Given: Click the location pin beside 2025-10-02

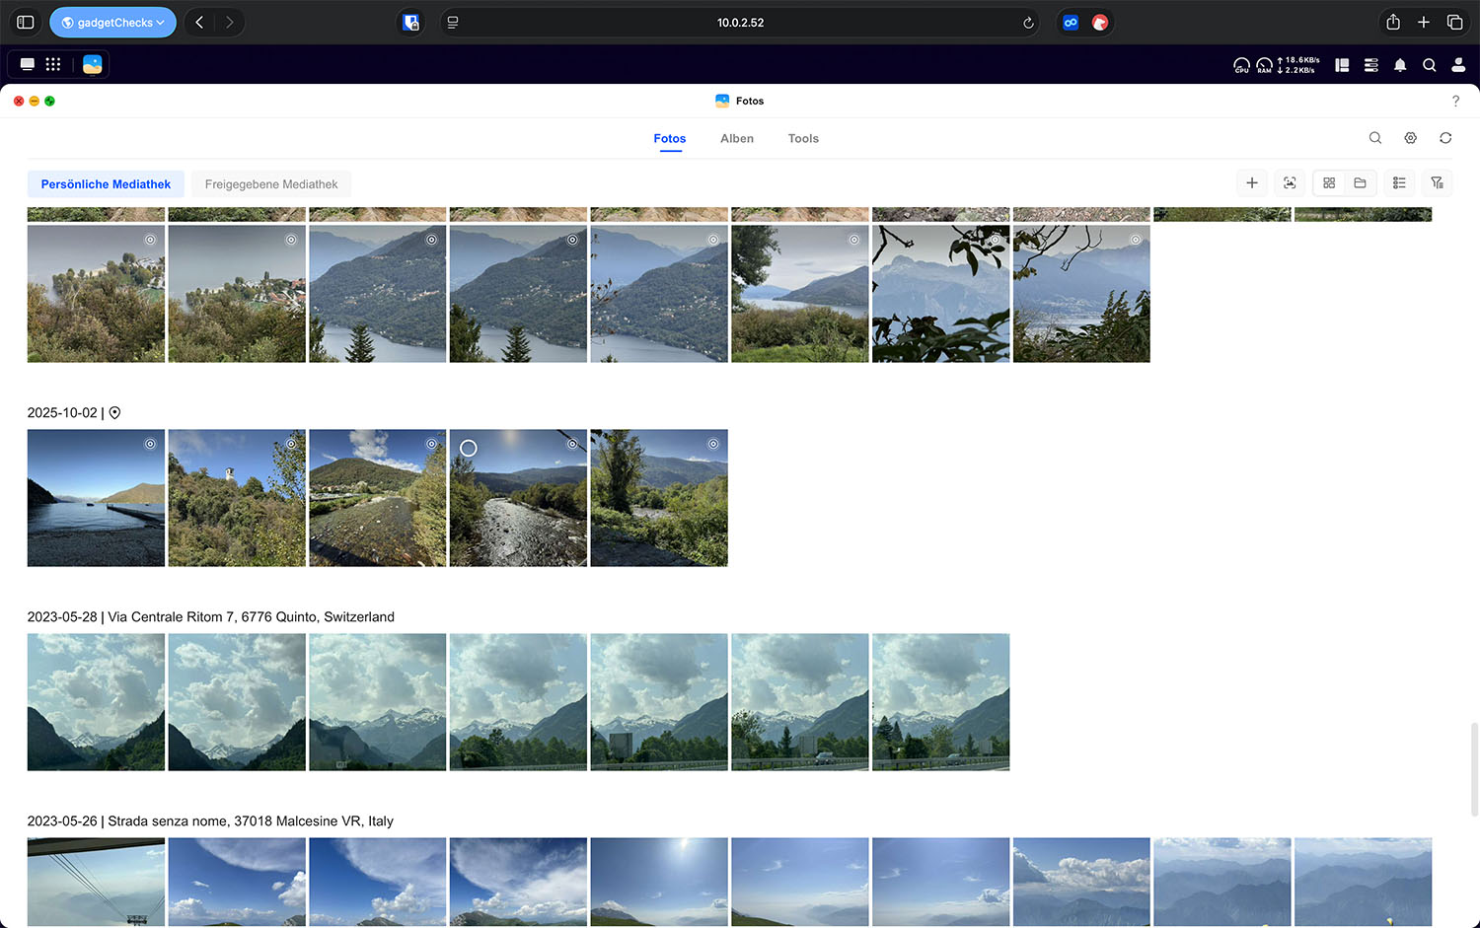Looking at the screenshot, I should [x=114, y=413].
